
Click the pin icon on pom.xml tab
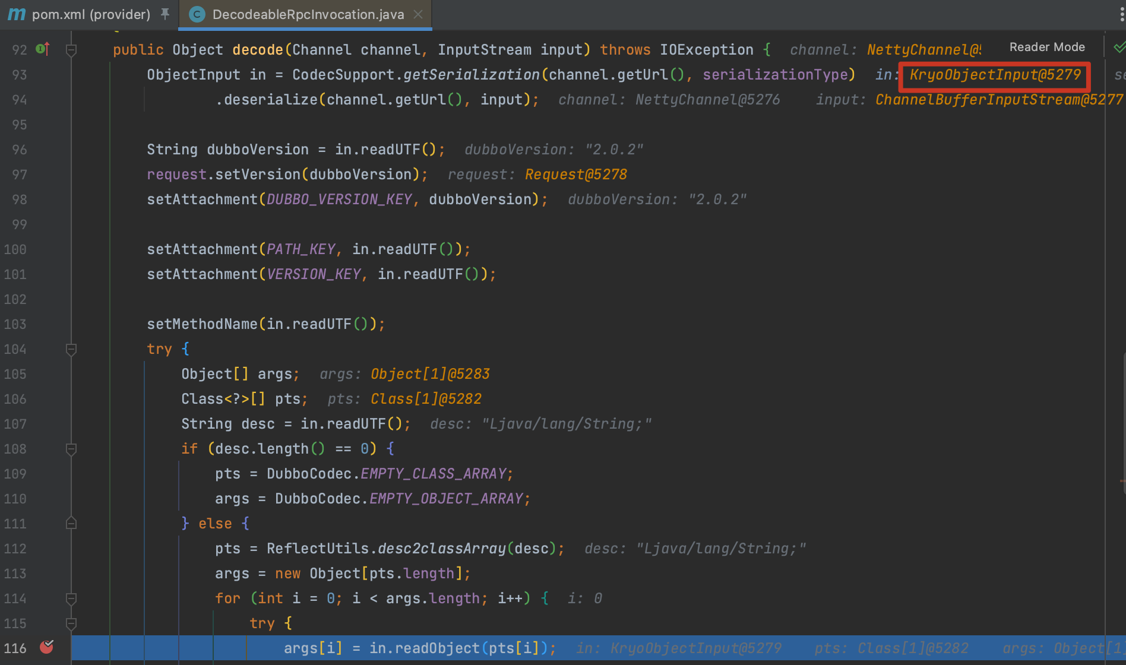click(x=165, y=14)
